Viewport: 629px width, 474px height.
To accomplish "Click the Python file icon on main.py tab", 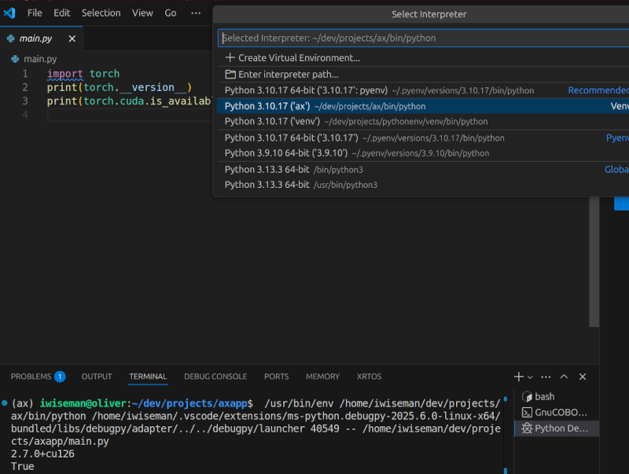I will (11, 39).
